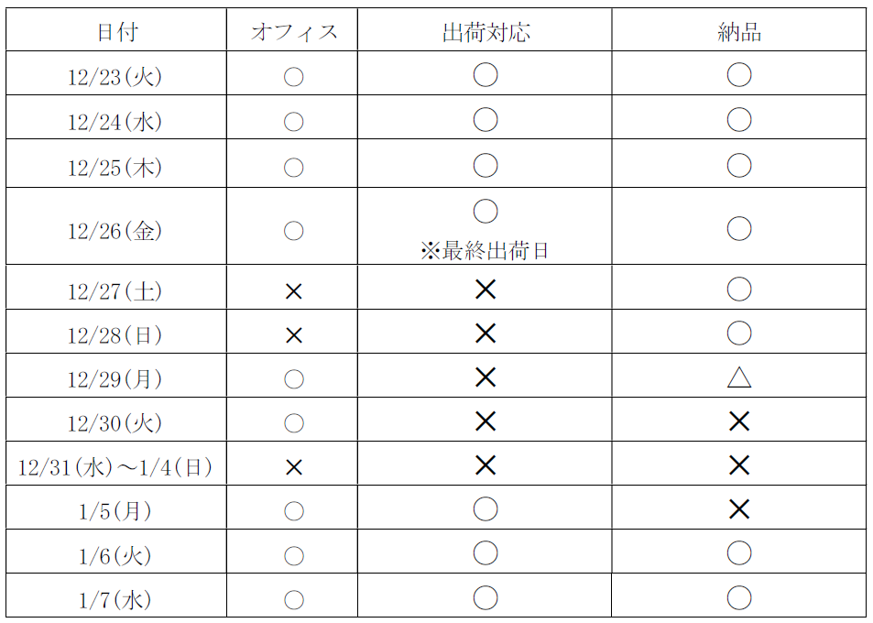
Task: Select the 12/25(木) date cell
Action: pos(116,168)
